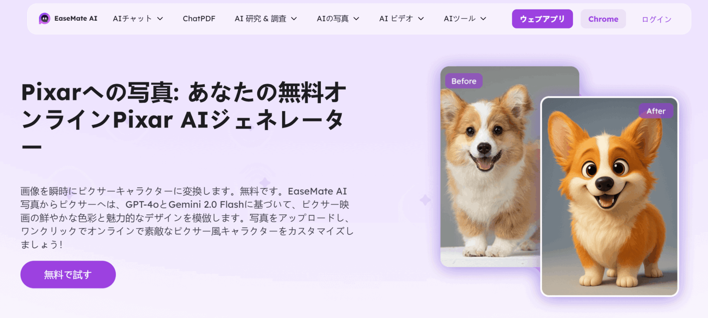Expand the AI 研究 & 調査 dropdown chevron
Screen dimensions: 708x318
(294, 19)
